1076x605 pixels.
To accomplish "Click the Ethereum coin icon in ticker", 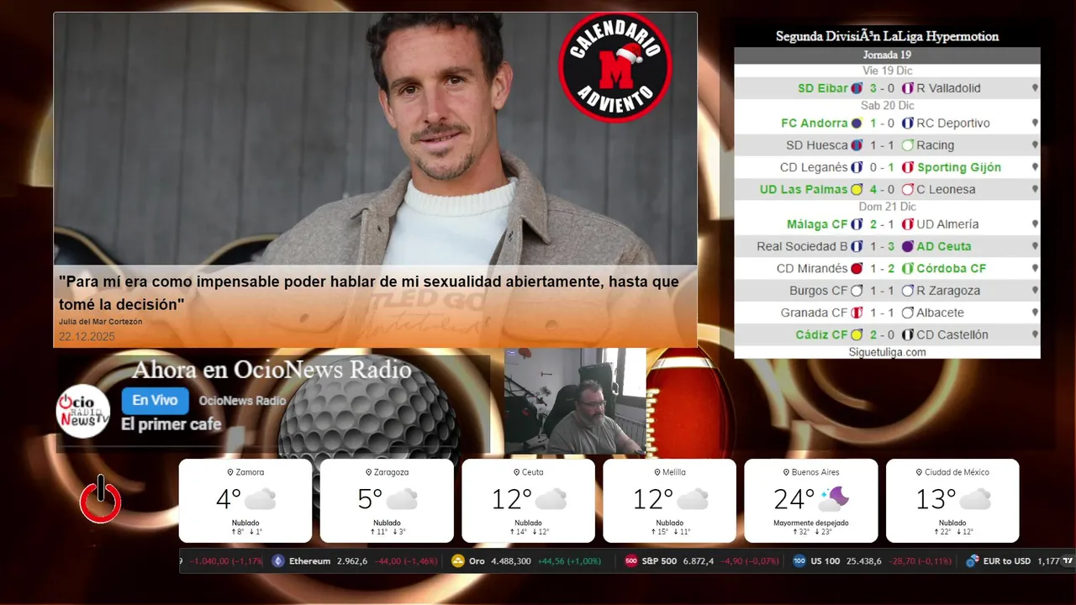I will pos(278,561).
